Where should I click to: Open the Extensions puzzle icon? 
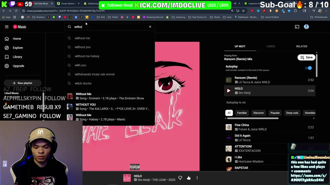[296, 11]
